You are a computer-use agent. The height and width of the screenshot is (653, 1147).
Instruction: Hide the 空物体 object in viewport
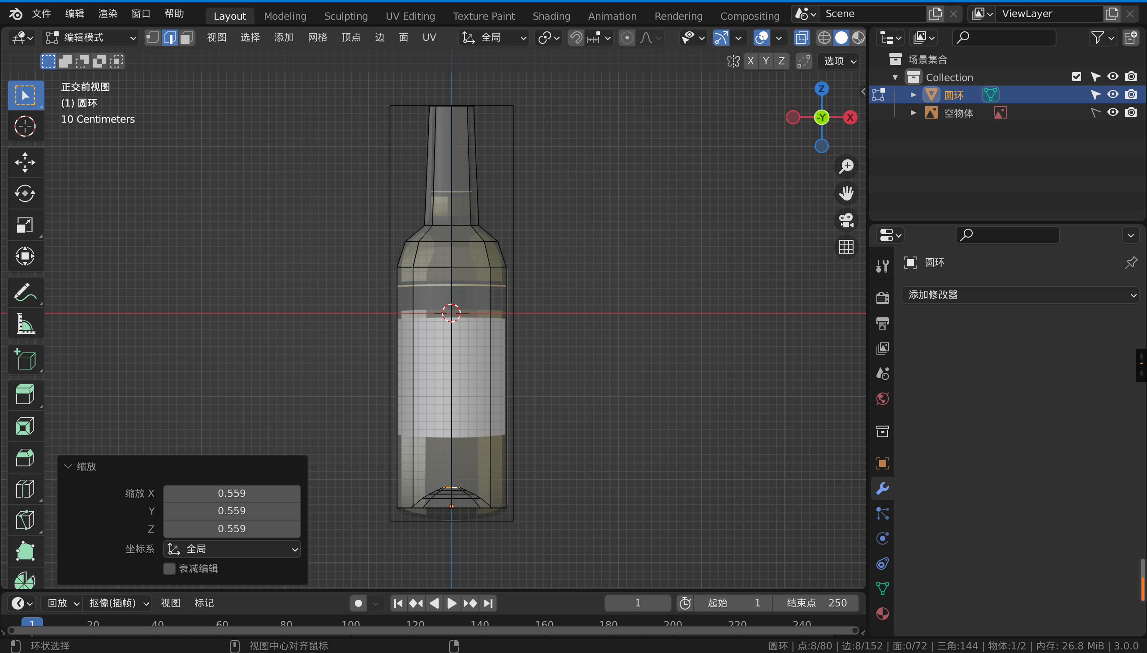tap(1113, 112)
